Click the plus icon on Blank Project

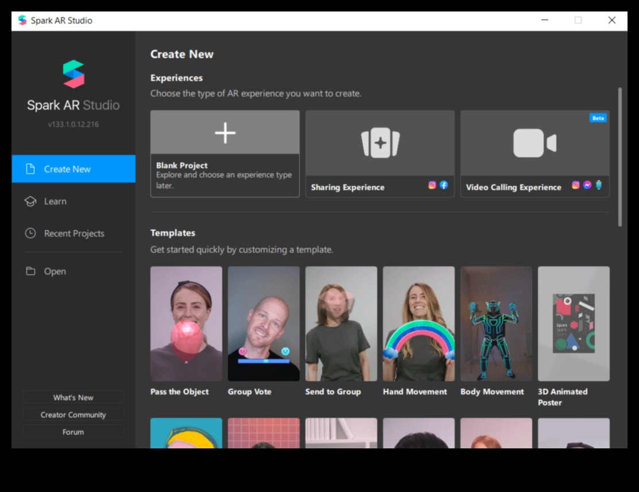(225, 133)
